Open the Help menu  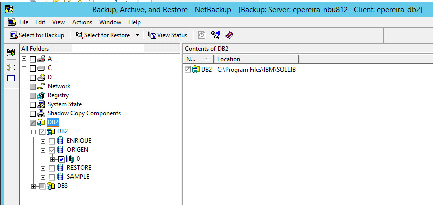click(135, 22)
